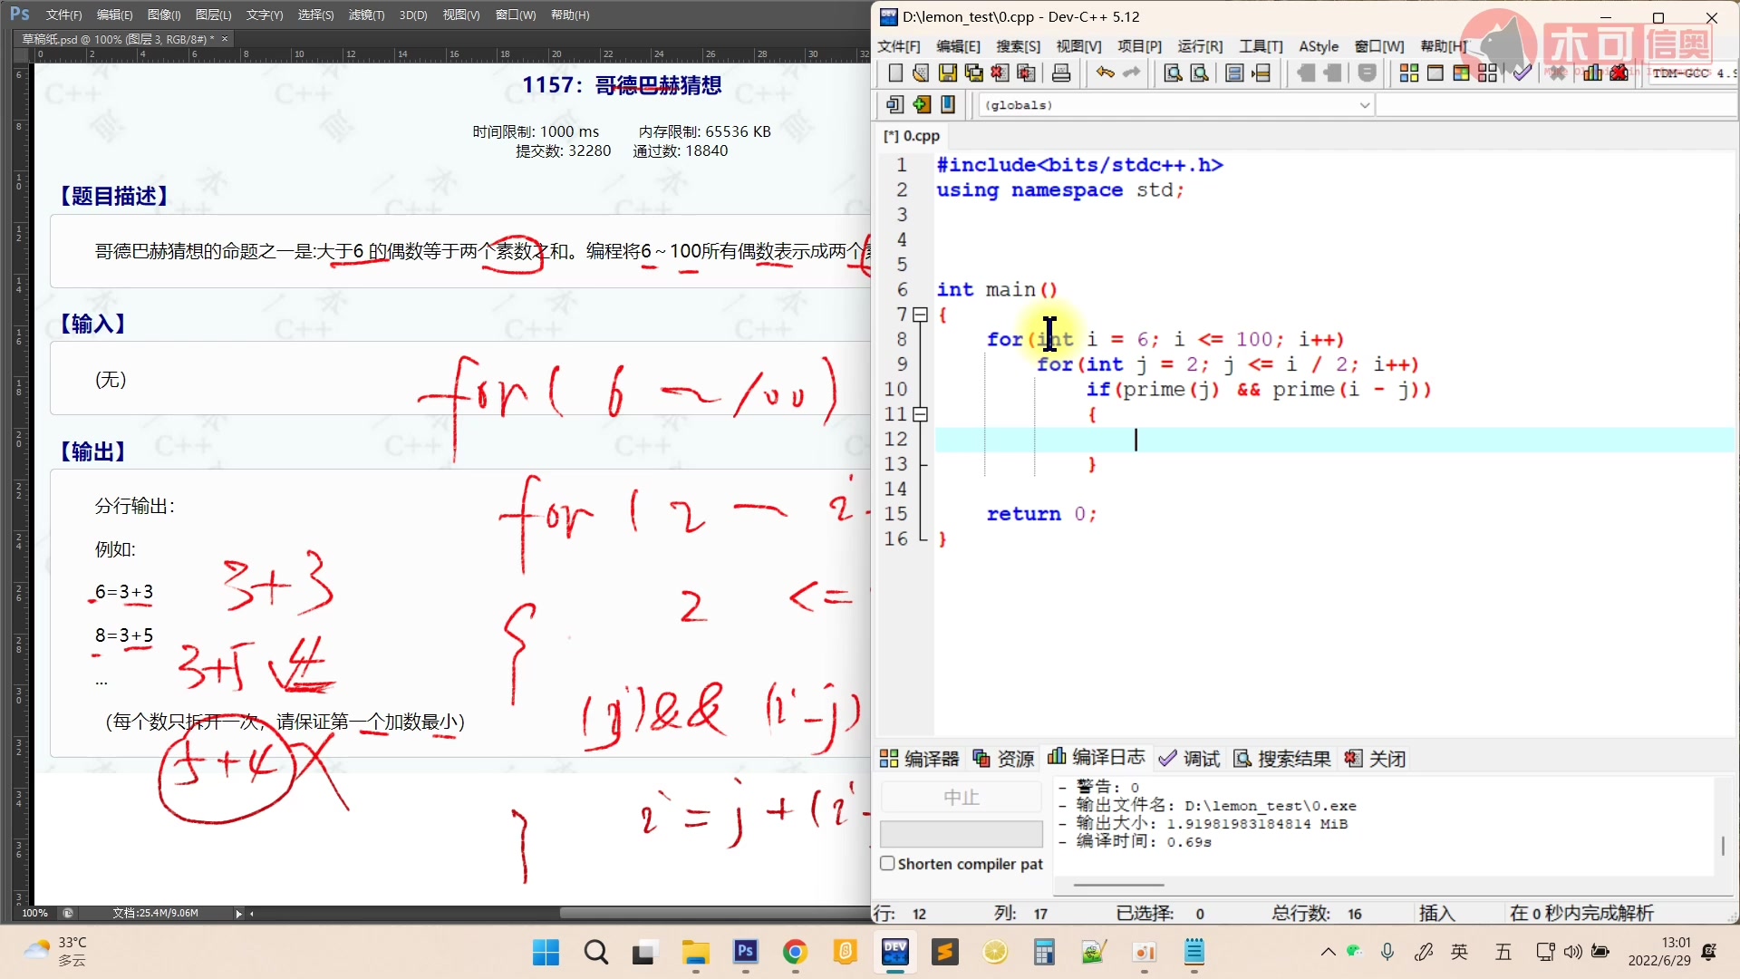Close the 草稿纸.psd document tab
Viewport: 1740px width, 979px height.
[x=225, y=39]
